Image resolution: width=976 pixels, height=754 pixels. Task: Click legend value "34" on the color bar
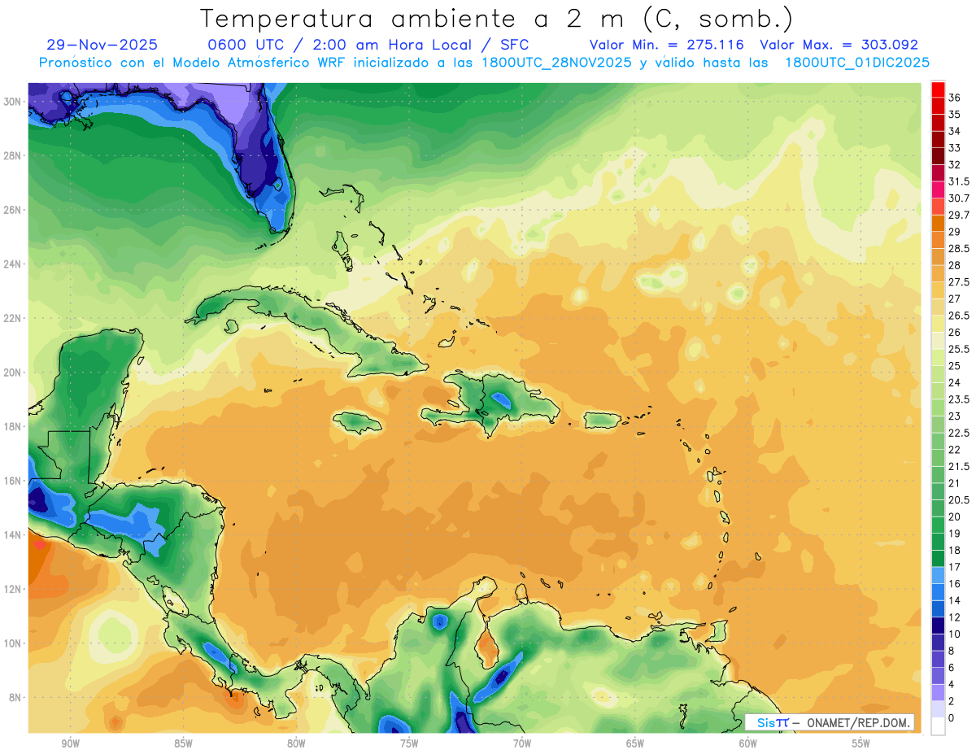[x=955, y=131]
